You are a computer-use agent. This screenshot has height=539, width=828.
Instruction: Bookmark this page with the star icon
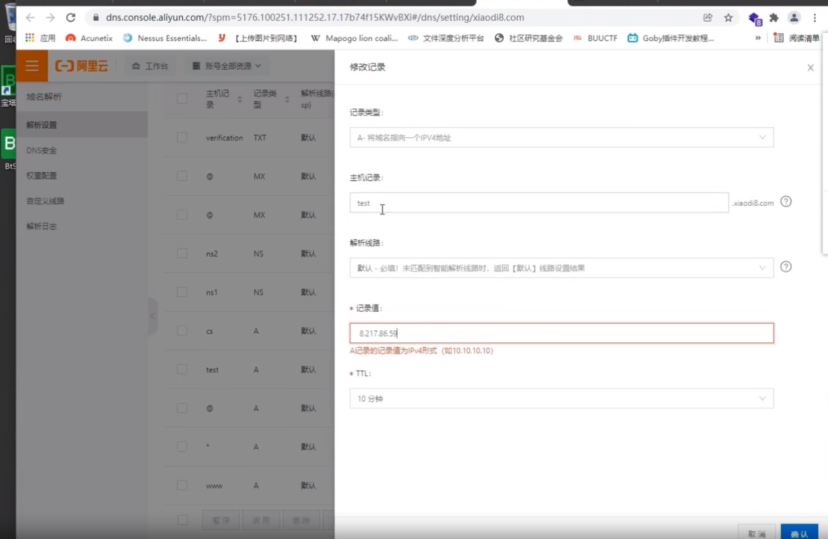pos(728,18)
